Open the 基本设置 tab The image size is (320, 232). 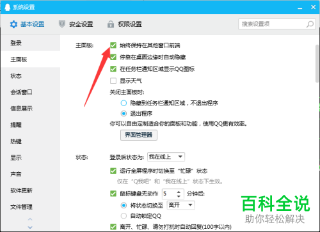coord(28,24)
